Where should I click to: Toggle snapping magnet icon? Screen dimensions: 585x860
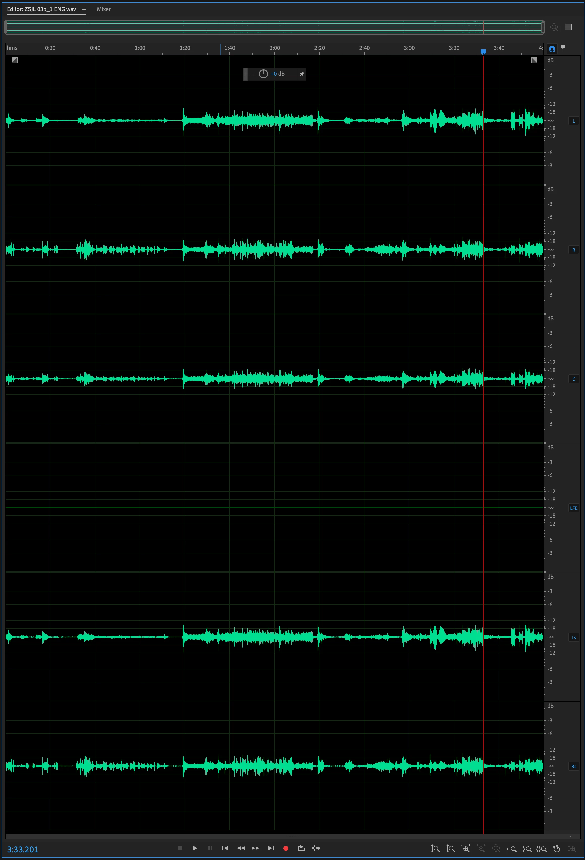click(552, 49)
